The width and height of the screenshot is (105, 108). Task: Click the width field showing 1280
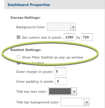pos(70,37)
